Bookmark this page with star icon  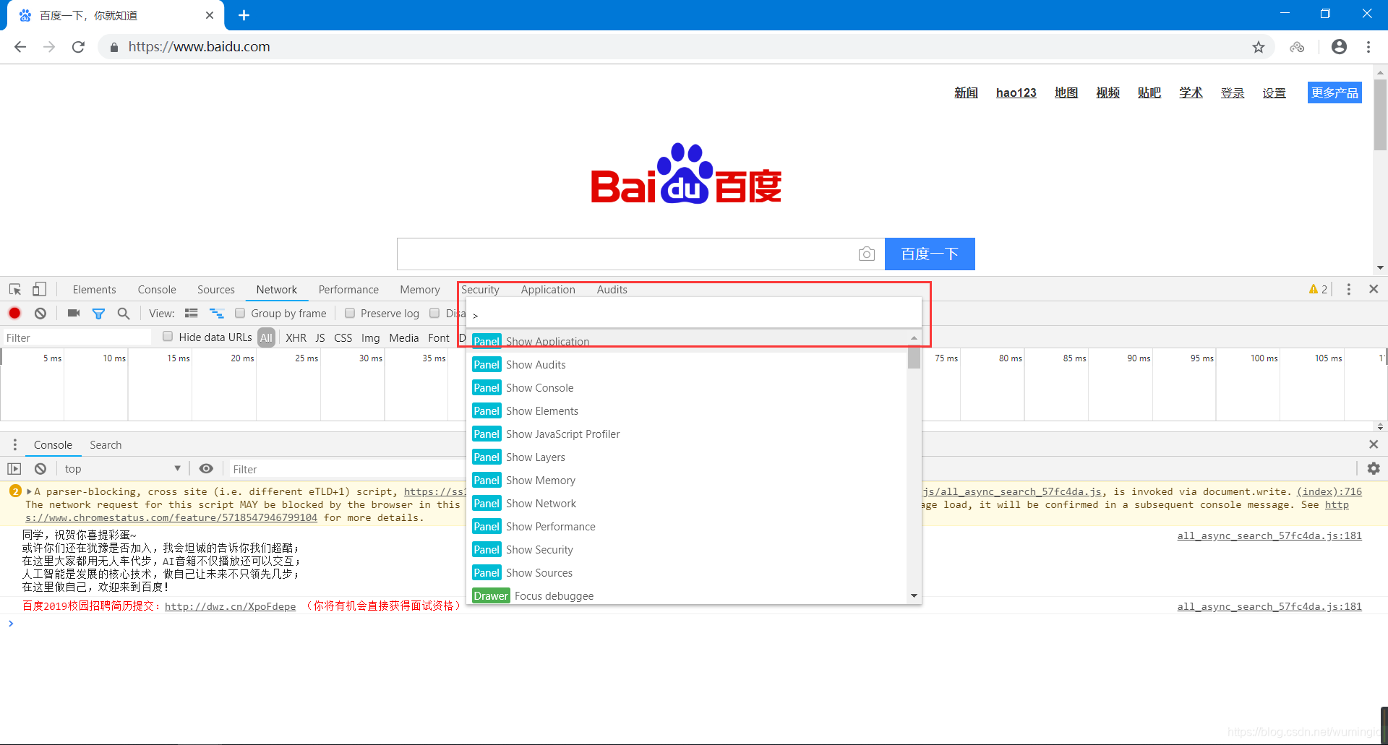1259,47
